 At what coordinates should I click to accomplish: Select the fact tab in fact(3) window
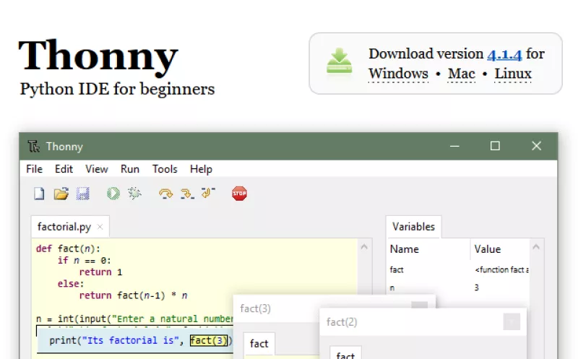pyautogui.click(x=259, y=344)
